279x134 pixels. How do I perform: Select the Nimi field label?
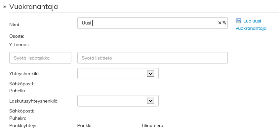[x=15, y=24]
